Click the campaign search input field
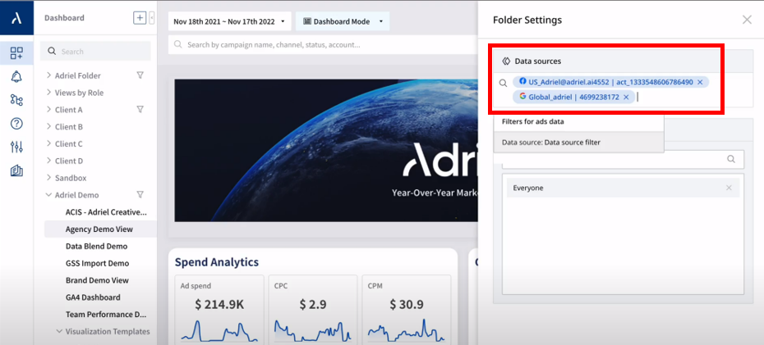 point(323,45)
